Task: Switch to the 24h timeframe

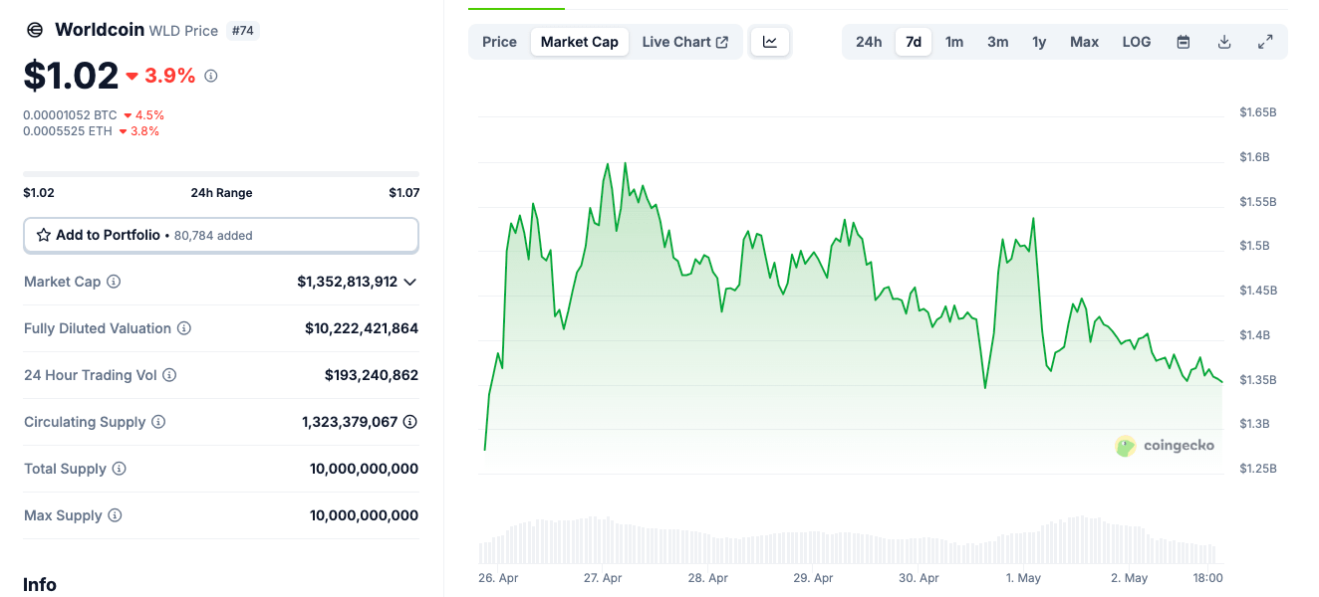Action: pos(868,42)
